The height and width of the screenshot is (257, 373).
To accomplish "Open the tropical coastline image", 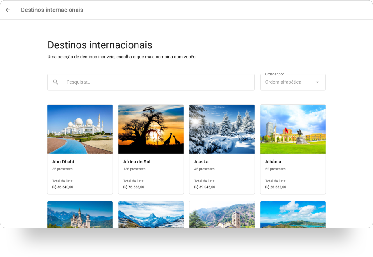I will [293, 214].
